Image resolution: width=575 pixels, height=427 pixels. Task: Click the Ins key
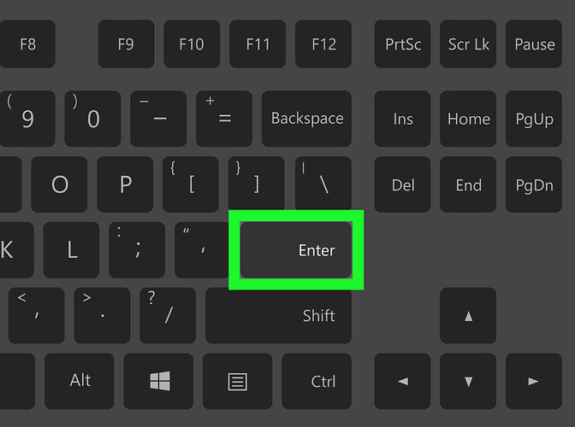click(x=402, y=119)
